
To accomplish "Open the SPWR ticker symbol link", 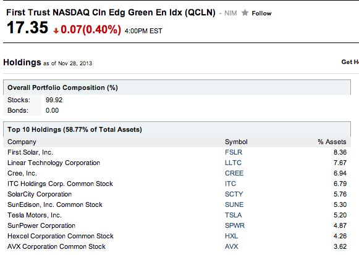I will point(235,226).
